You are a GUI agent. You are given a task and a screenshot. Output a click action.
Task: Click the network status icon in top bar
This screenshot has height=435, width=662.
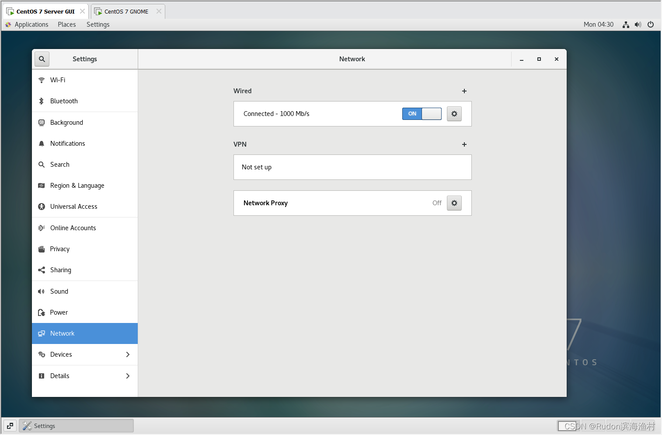point(625,25)
